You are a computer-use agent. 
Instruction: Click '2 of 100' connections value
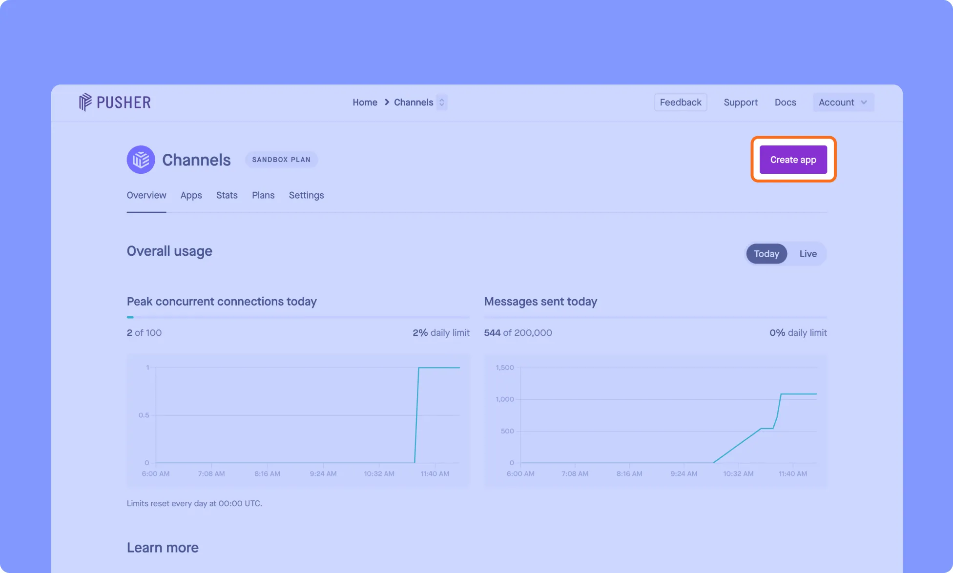click(144, 333)
